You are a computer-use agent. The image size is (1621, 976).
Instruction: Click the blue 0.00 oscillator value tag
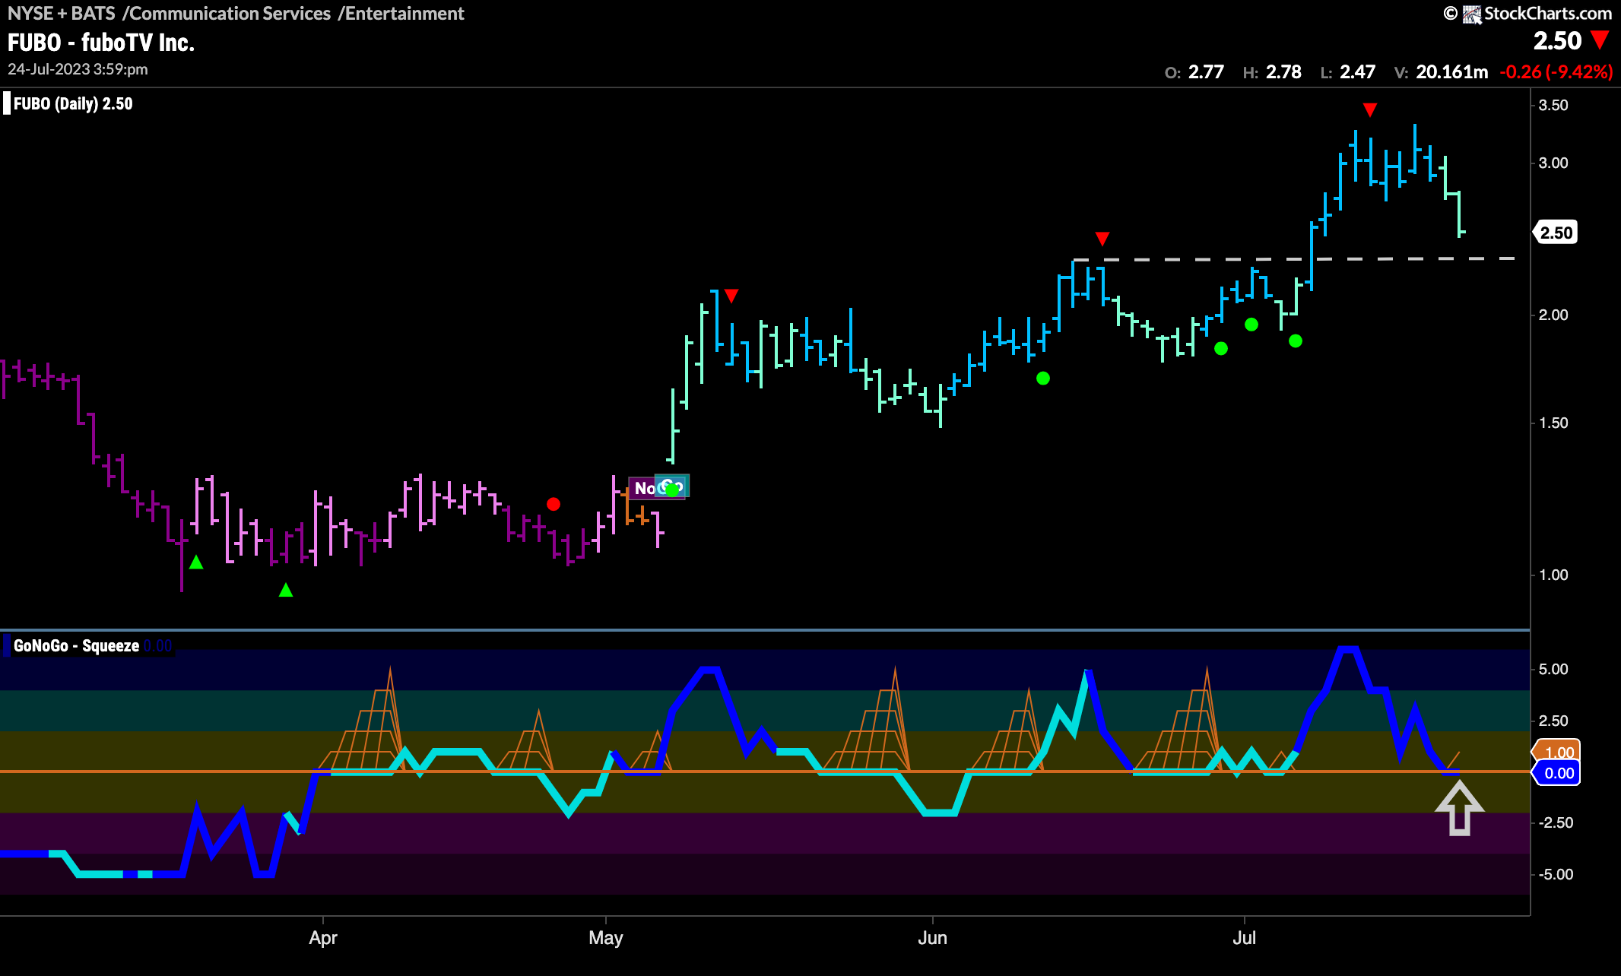(1557, 774)
